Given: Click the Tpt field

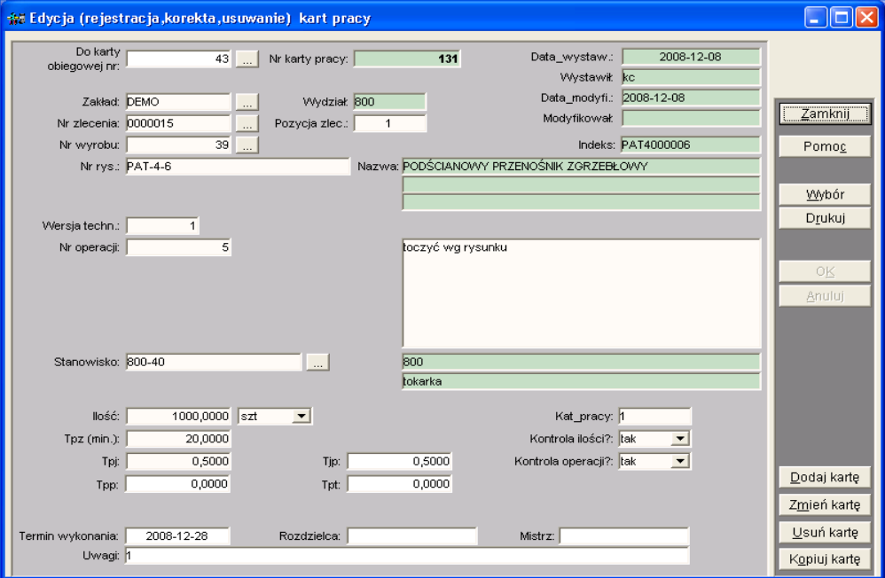Looking at the screenshot, I should [x=400, y=484].
